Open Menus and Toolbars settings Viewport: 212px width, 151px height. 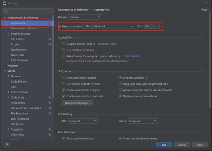pos(23,28)
